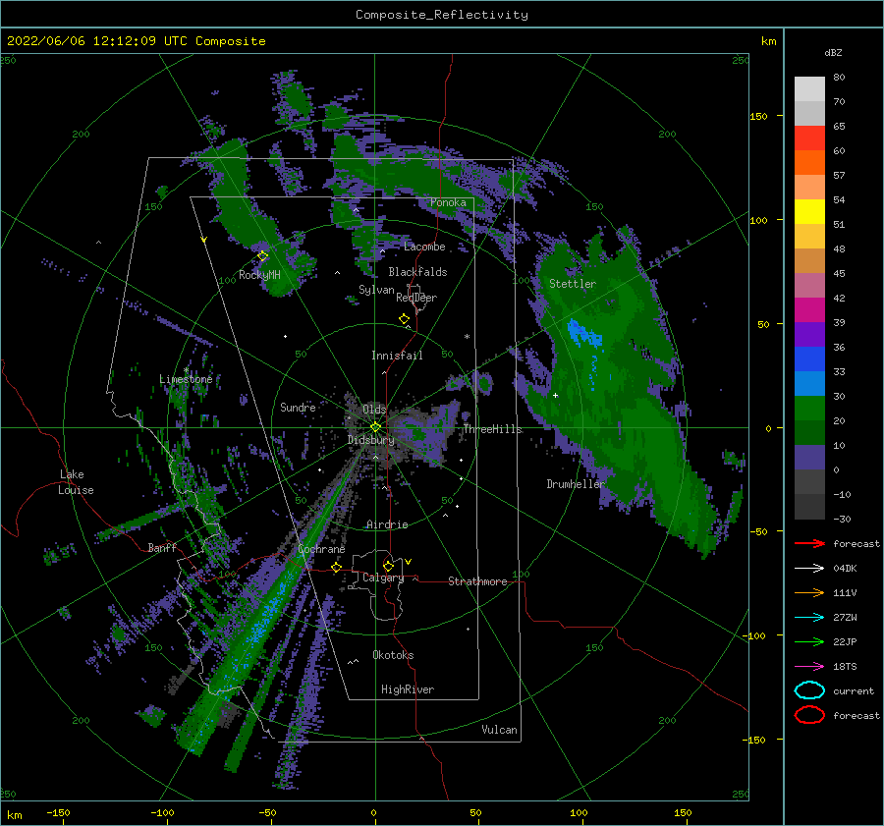The width and height of the screenshot is (884, 826).
Task: Click the white 04DK arrow icon
Action: tap(809, 568)
